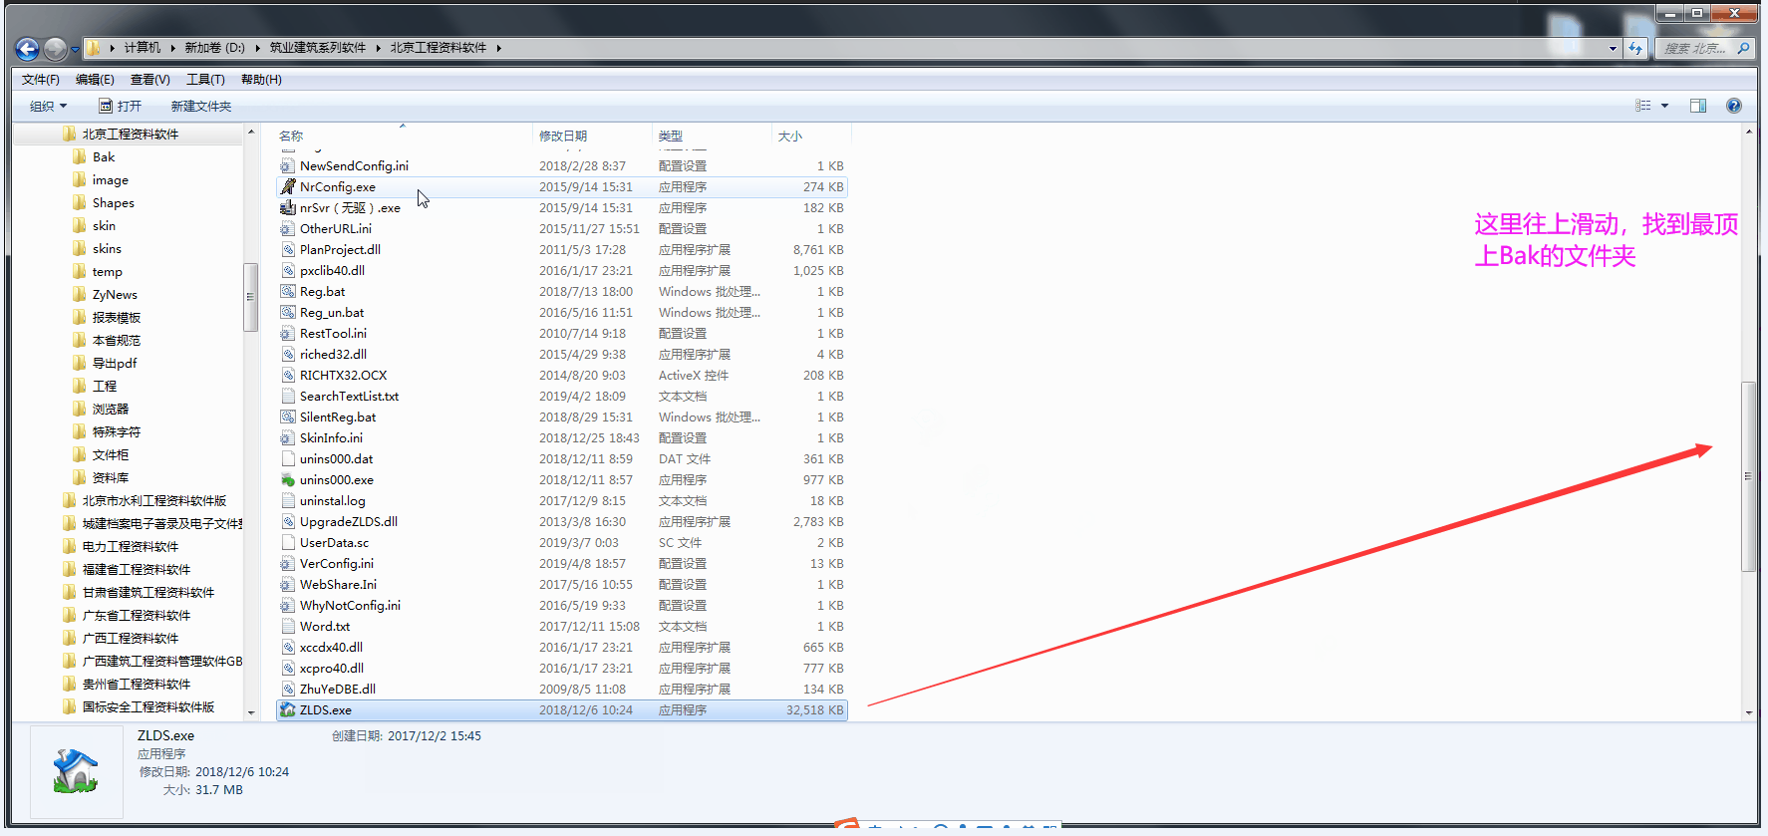Click the temp folder icon in tree
The width and height of the screenshot is (1768, 836).
80,272
